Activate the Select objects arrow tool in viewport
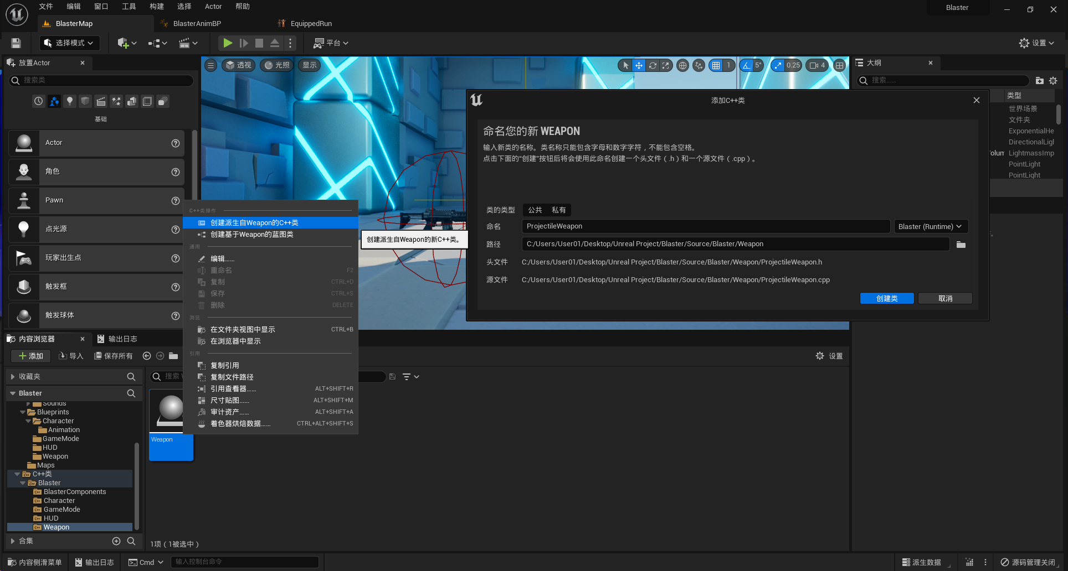Viewport: 1068px width, 571px height. coord(625,65)
